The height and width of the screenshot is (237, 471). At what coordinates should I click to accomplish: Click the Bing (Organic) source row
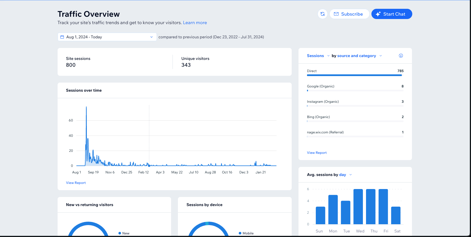[355, 119]
